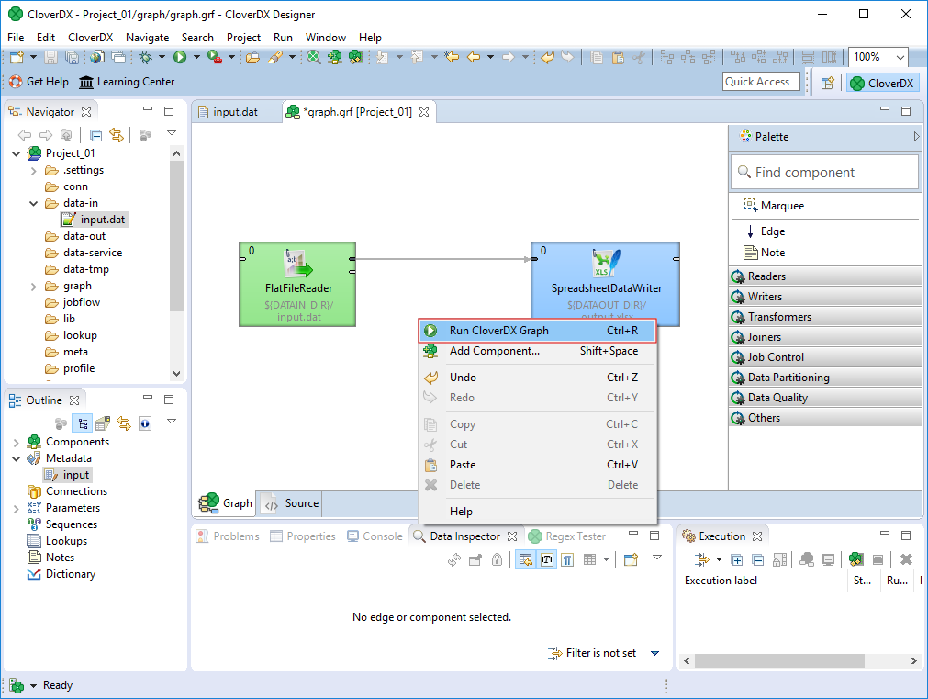
Task: Toggle Link with Editor in Navigator
Action: click(x=117, y=135)
